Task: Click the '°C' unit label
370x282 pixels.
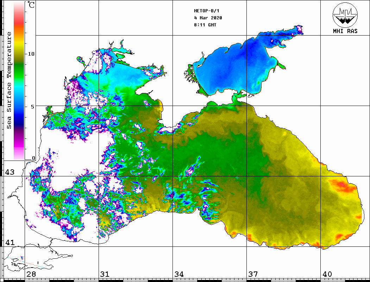Action: click(31, 5)
